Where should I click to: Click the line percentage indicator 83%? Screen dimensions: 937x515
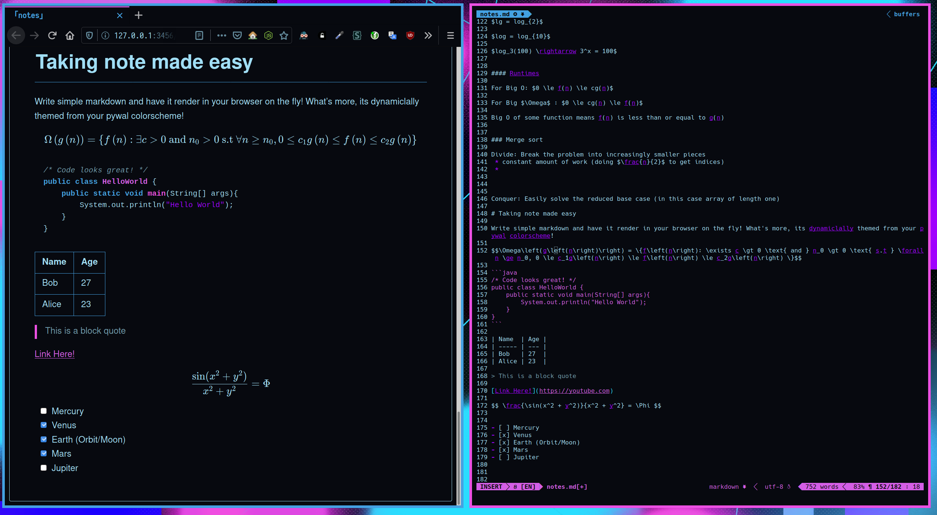click(x=857, y=487)
